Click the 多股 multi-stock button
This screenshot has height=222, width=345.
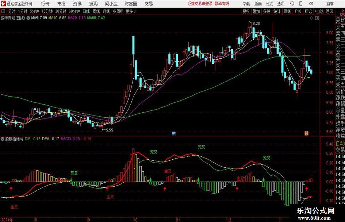click(267, 11)
